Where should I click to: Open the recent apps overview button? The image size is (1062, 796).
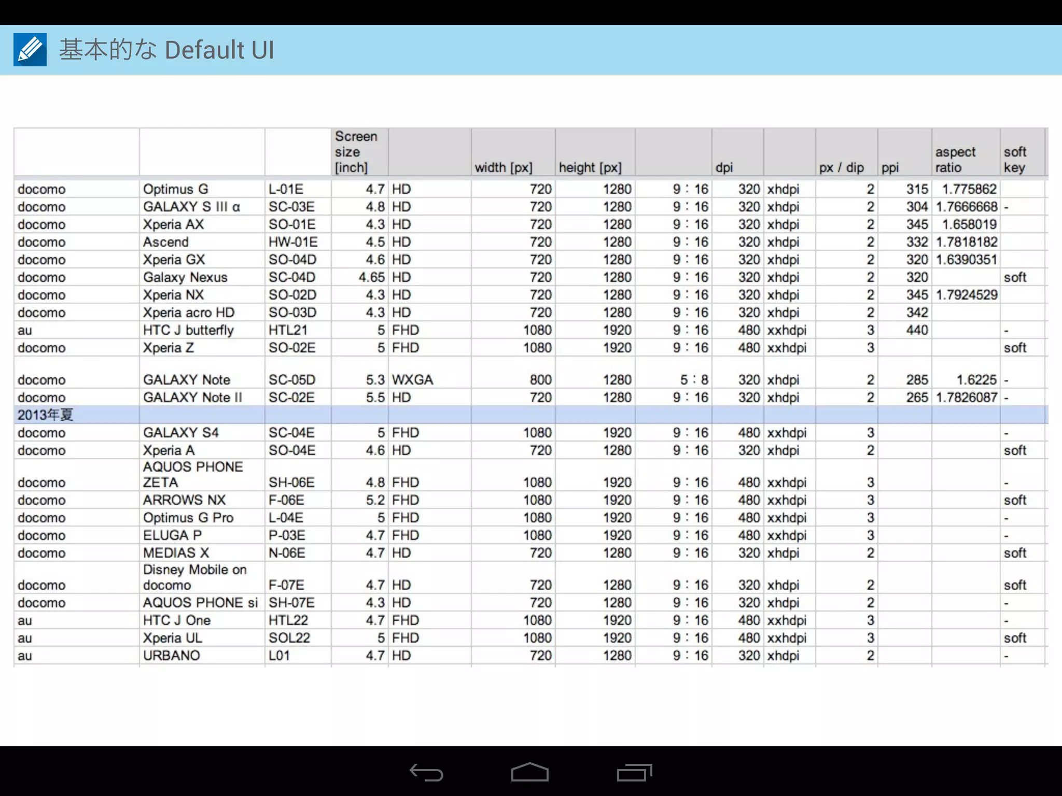click(634, 772)
